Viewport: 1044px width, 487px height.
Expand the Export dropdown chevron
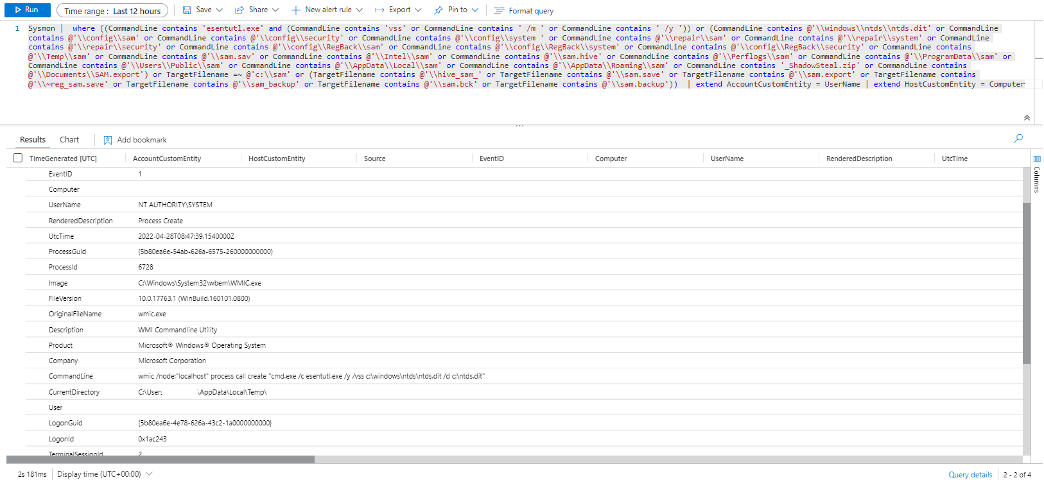click(x=419, y=10)
